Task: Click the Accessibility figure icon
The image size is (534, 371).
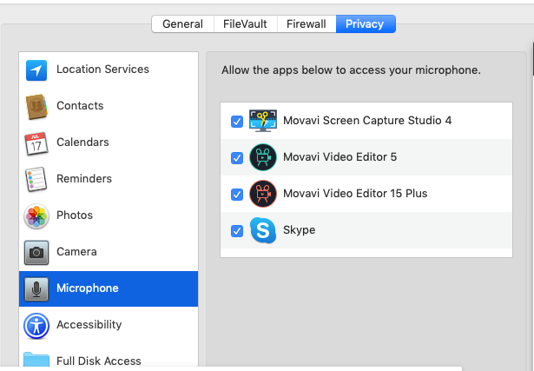Action: [x=36, y=326]
